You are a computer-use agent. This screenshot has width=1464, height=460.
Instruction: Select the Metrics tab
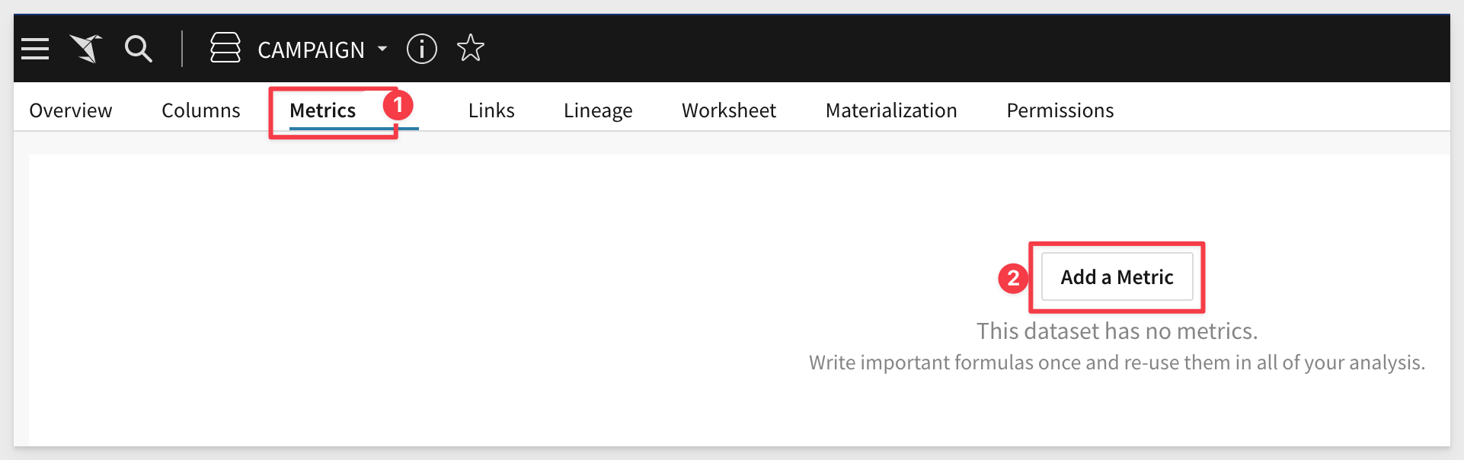coord(323,110)
